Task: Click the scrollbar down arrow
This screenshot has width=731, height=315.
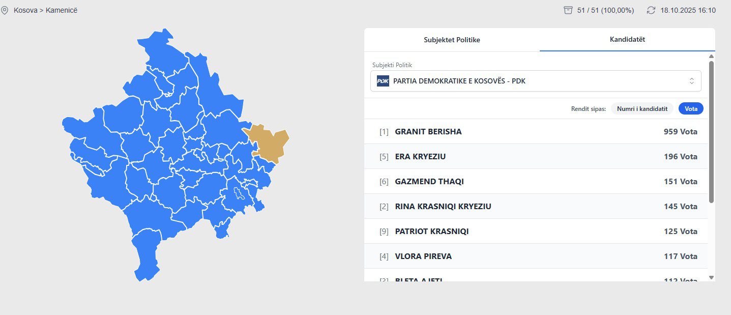Action: [711, 277]
